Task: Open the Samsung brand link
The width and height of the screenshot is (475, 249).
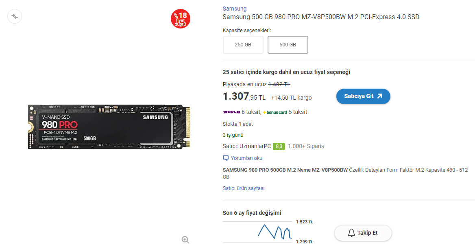Action: coord(235,9)
